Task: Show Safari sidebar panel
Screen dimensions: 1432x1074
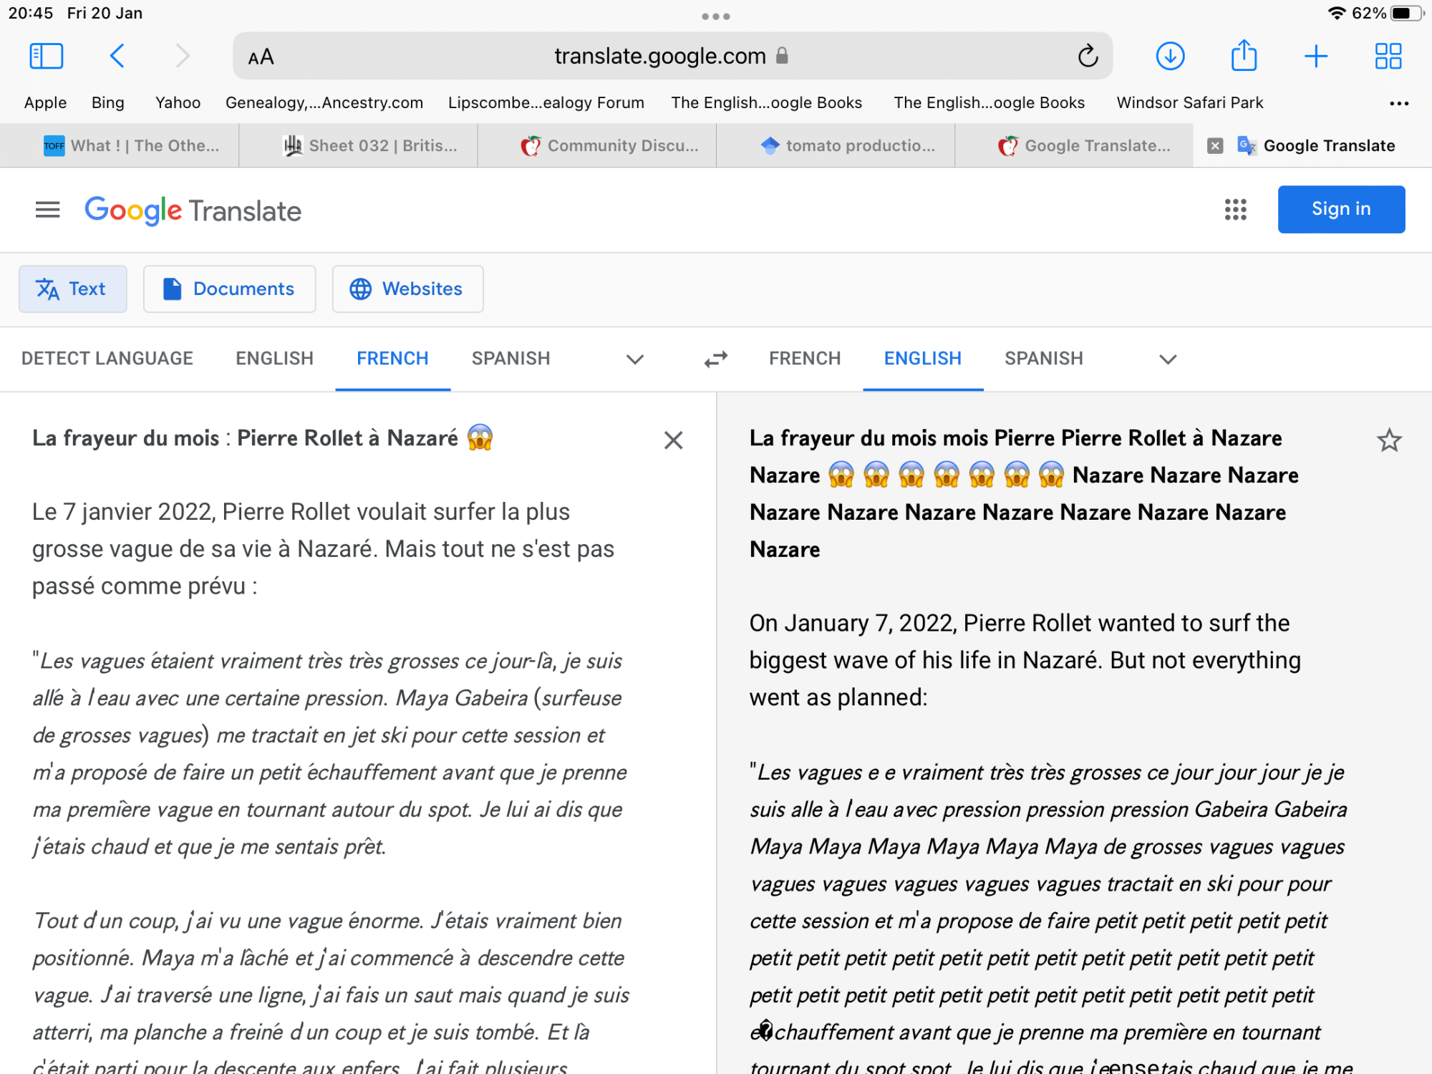Action: 47,56
